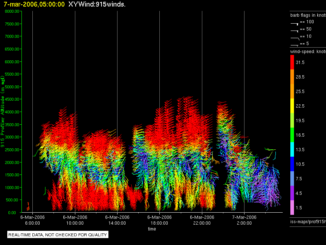Click the 10-knot barb flag symbol
Image resolution: width=326 pixels, height=245 pixels.
pyautogui.click(x=295, y=39)
